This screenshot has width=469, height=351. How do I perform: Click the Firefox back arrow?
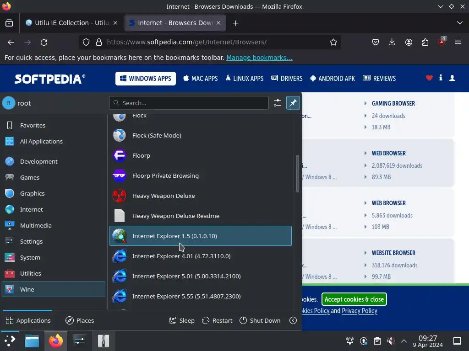(x=11, y=43)
